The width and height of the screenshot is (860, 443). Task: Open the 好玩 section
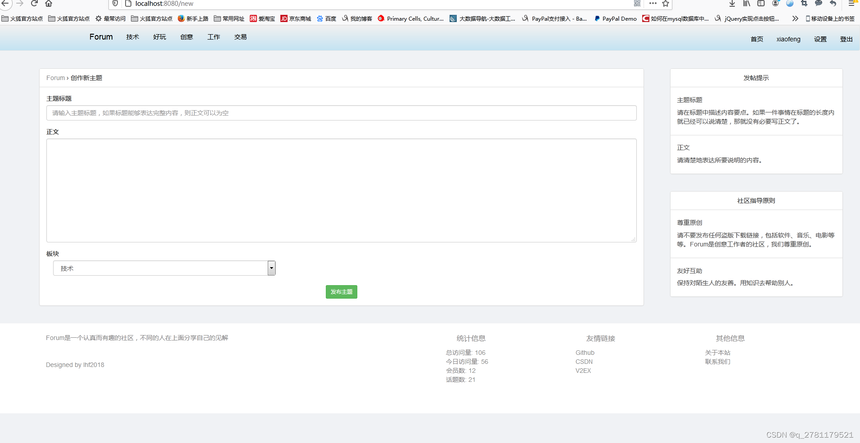(x=159, y=37)
